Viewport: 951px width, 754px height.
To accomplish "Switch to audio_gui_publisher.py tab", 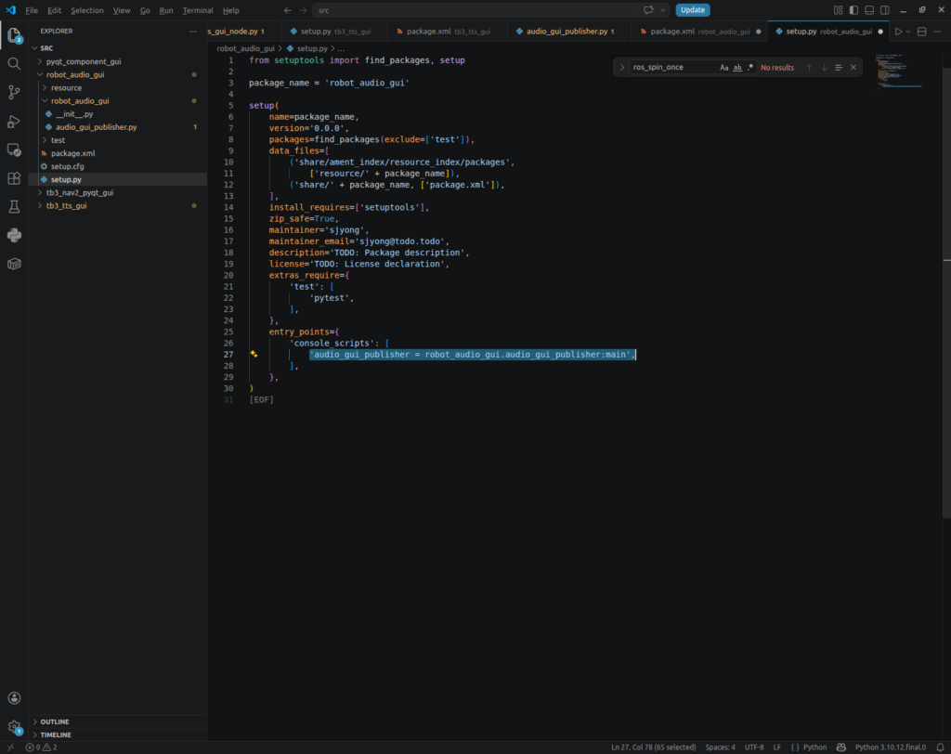I will [x=568, y=32].
